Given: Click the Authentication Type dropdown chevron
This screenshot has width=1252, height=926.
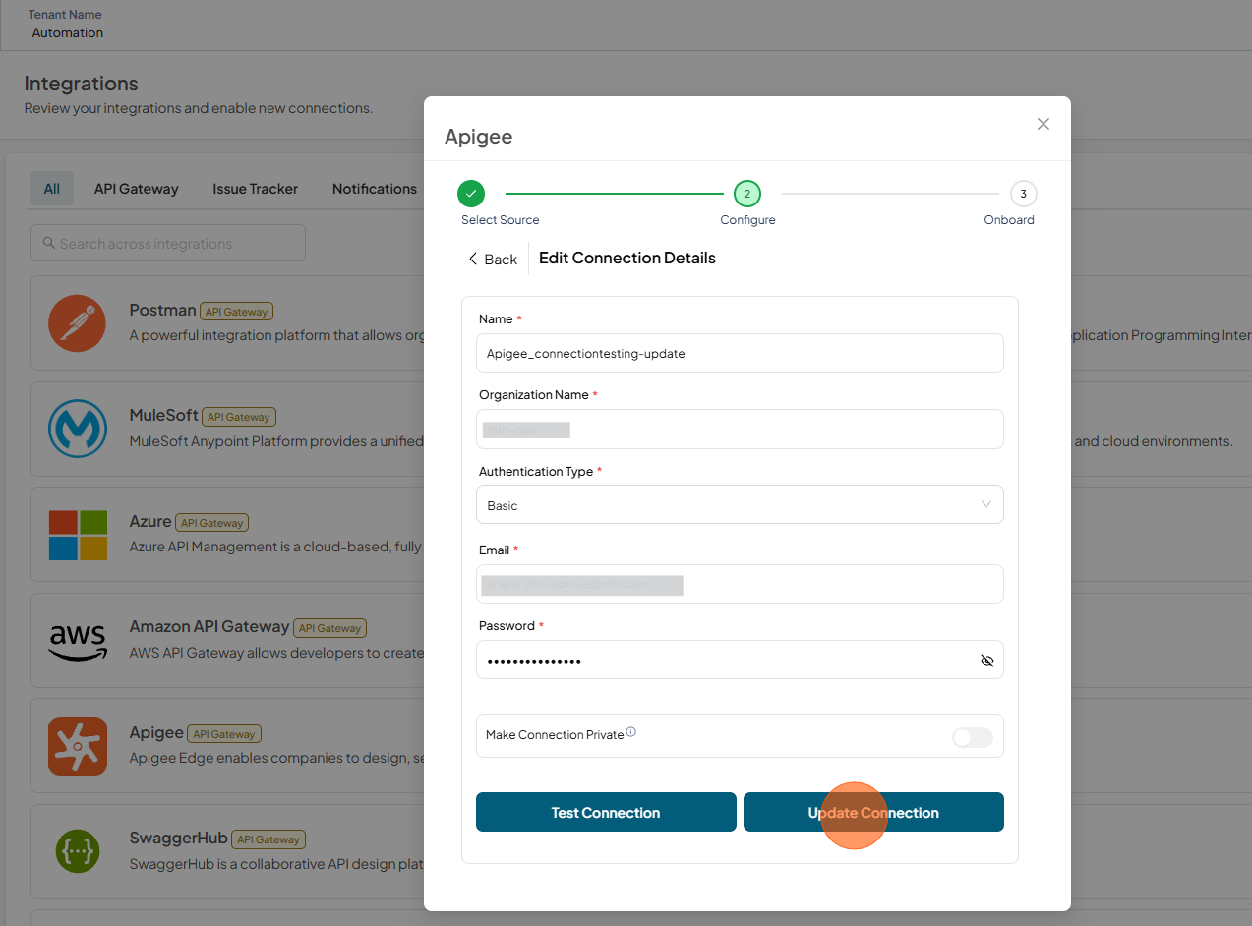Looking at the screenshot, I should [986, 504].
